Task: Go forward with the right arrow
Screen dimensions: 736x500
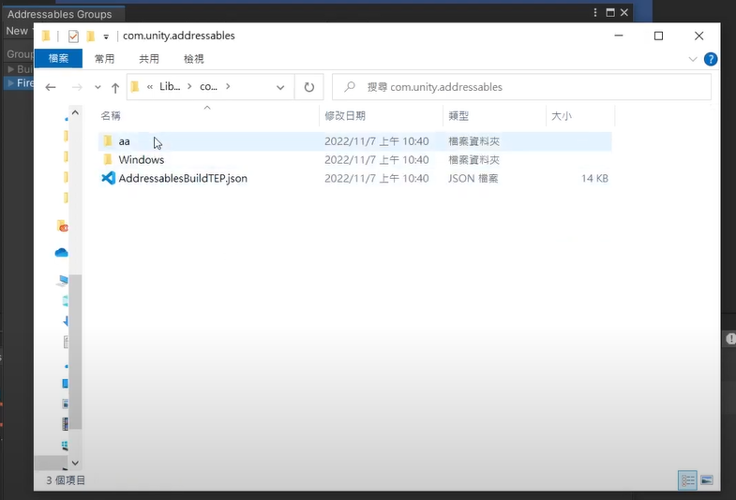Action: click(x=77, y=87)
